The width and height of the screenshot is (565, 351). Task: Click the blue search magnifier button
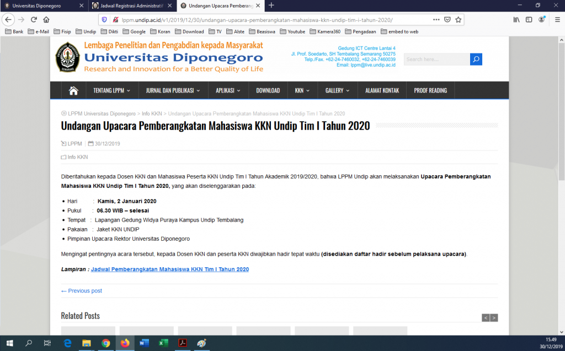[476, 60]
